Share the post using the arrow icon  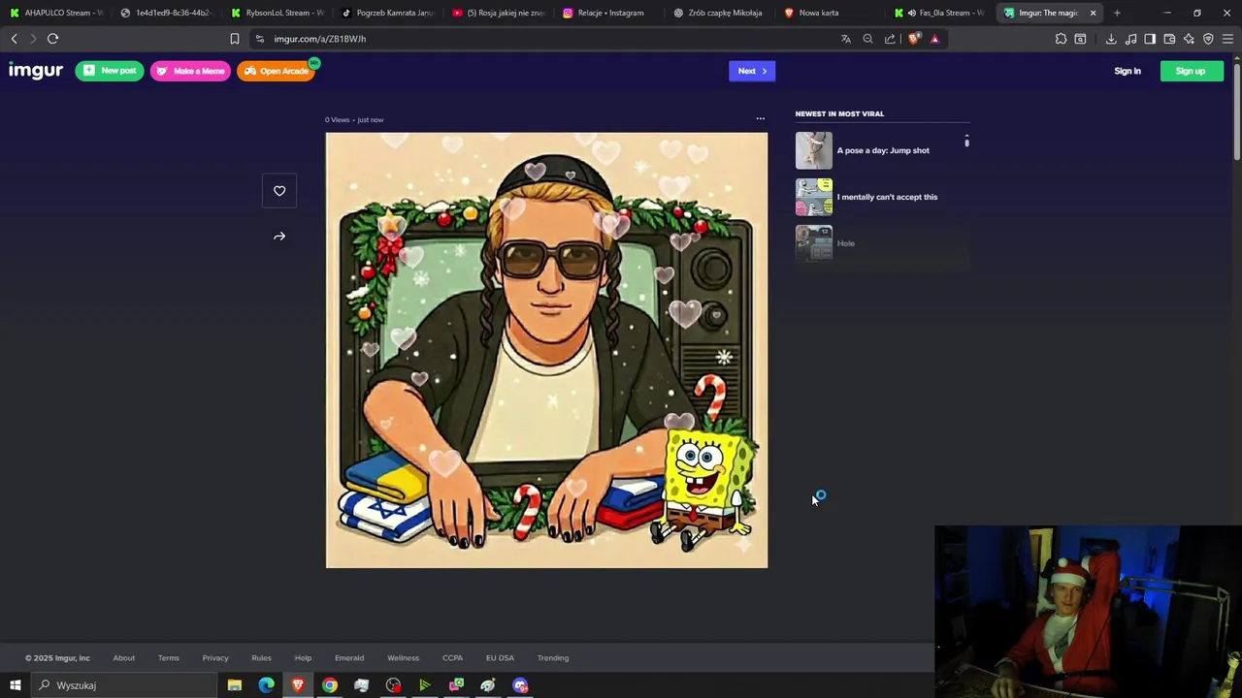coord(279,237)
